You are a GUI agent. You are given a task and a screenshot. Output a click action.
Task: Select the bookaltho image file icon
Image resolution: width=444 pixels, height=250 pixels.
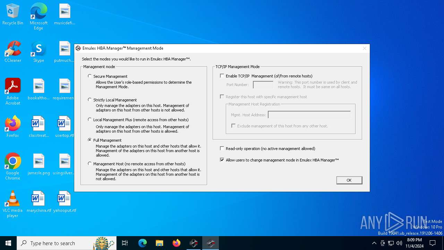click(39, 90)
